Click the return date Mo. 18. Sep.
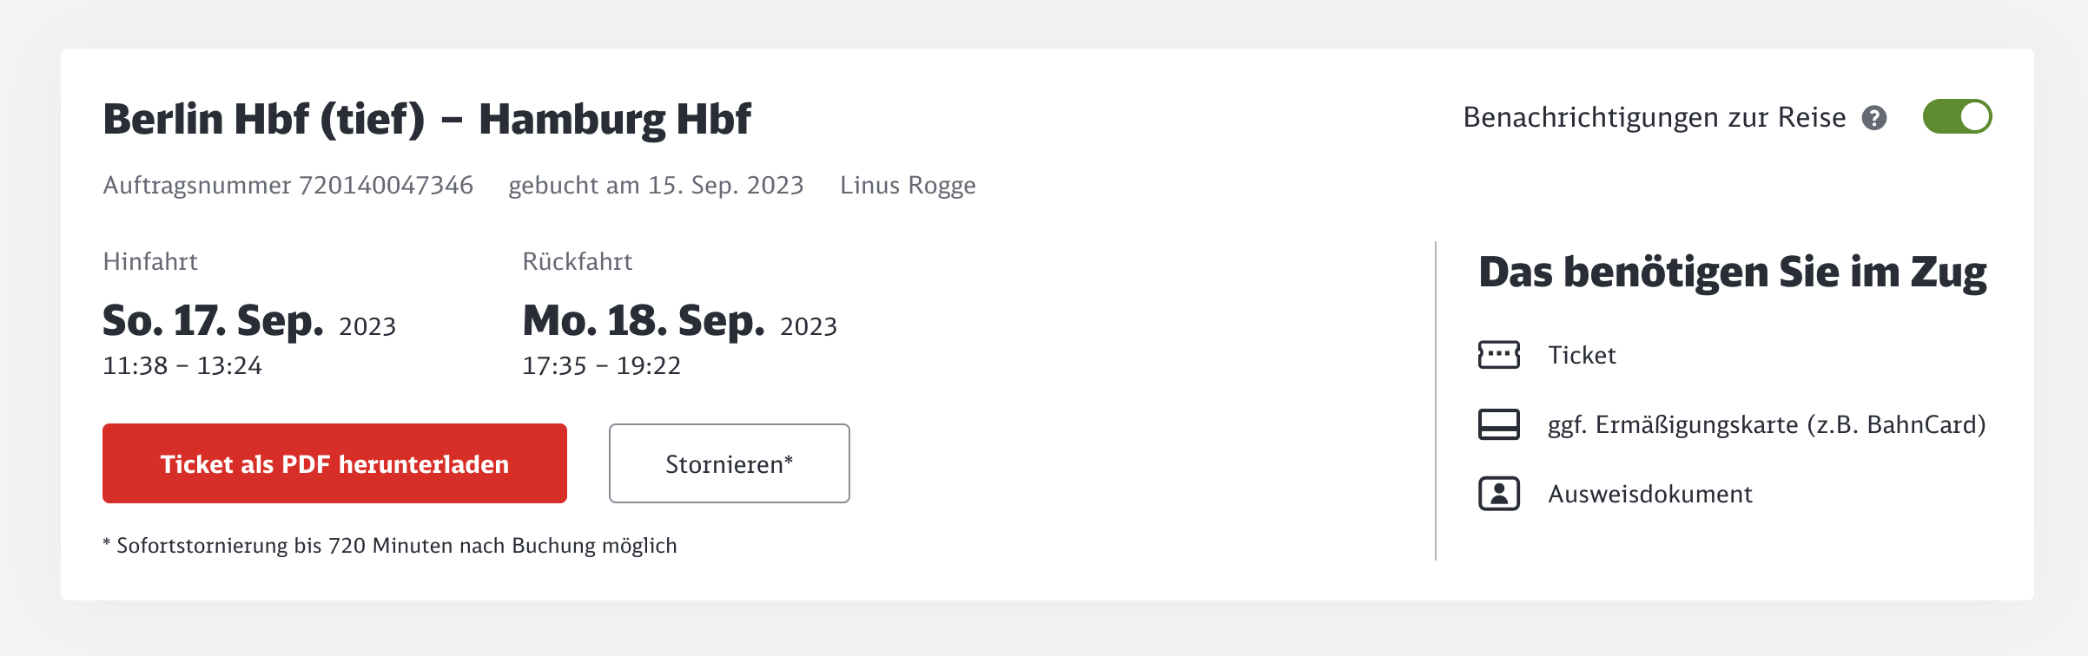The width and height of the screenshot is (2088, 656). click(x=644, y=321)
